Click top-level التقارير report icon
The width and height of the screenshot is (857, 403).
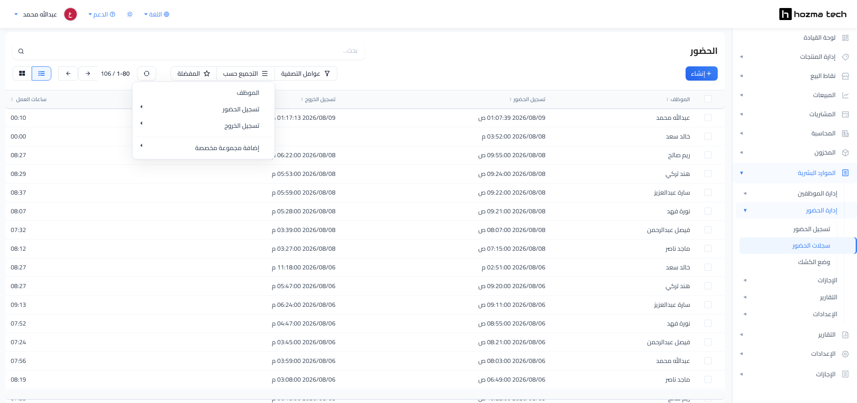pos(845,335)
